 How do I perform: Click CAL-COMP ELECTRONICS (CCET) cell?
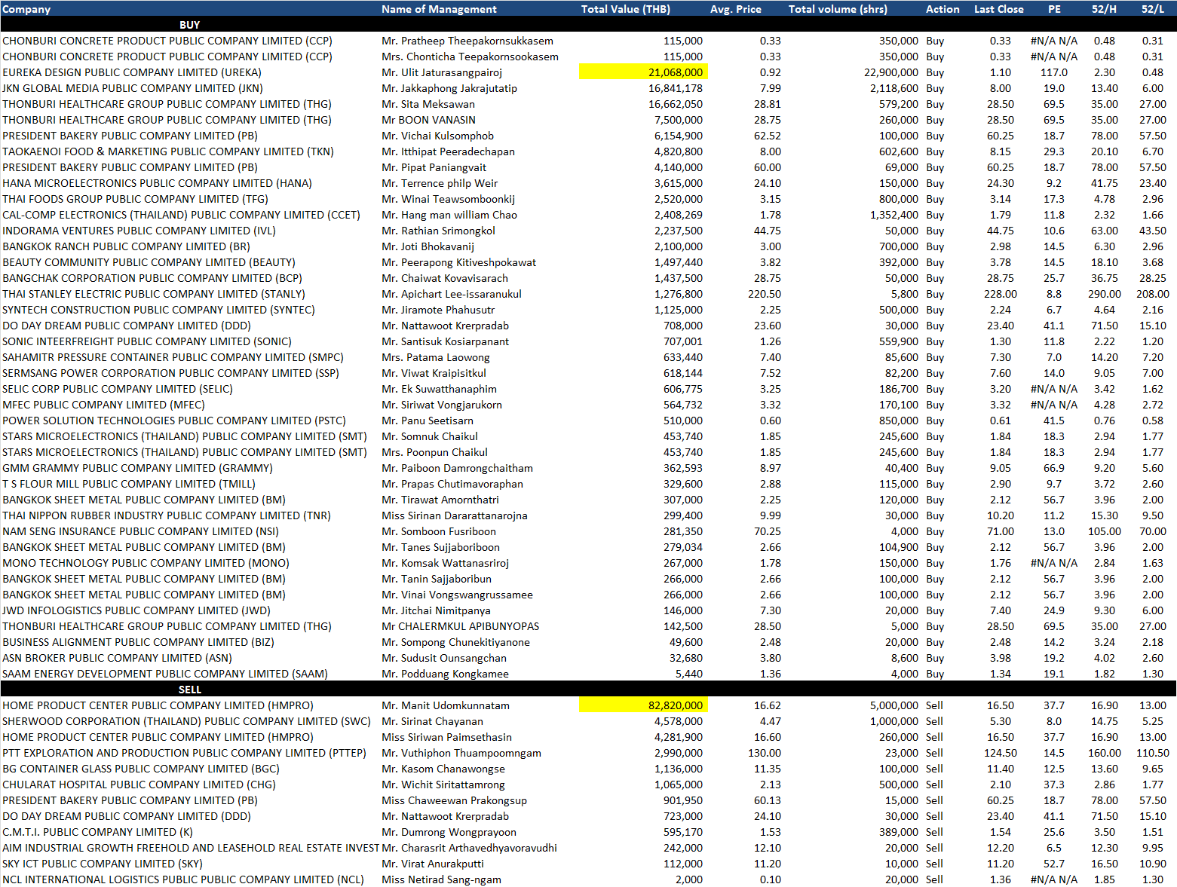(x=181, y=215)
